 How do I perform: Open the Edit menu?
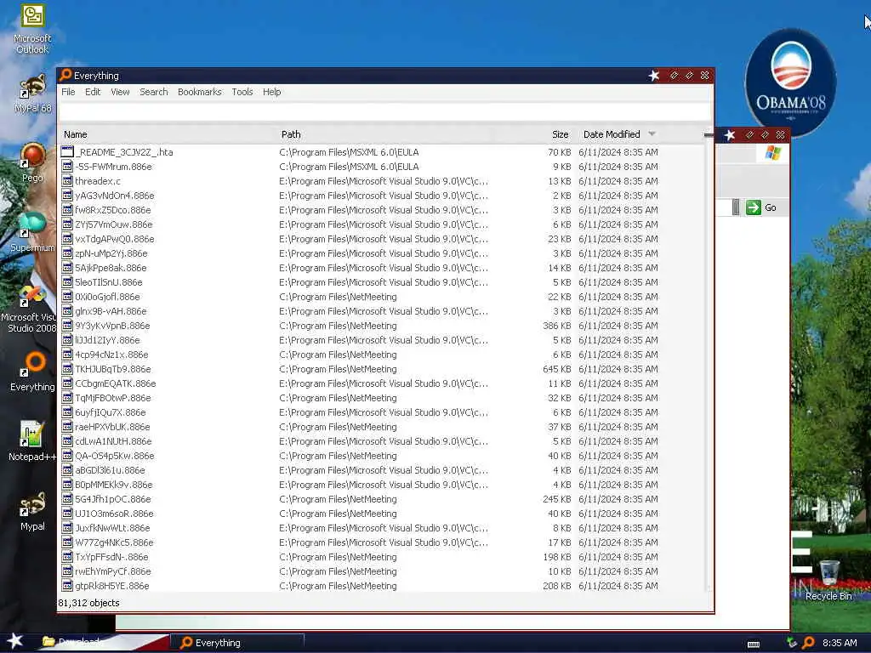(92, 92)
